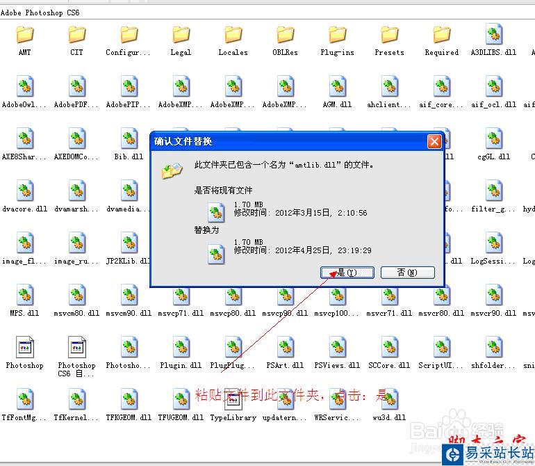This screenshot has height=466, width=535.
Task: Select the Configur... folder
Action: tap(129, 35)
